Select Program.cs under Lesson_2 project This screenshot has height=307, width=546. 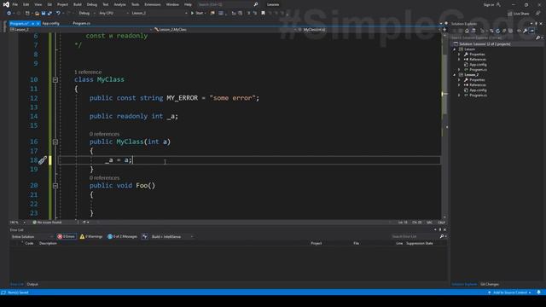click(x=478, y=95)
